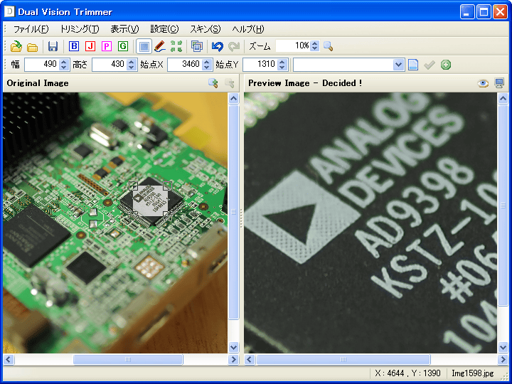Click the gray checkmark confirm icon
Viewport: 512px width, 384px height.
pos(430,65)
